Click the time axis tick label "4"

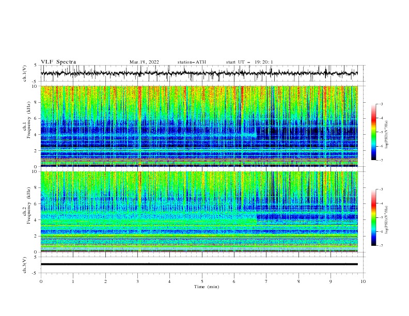click(x=169, y=281)
